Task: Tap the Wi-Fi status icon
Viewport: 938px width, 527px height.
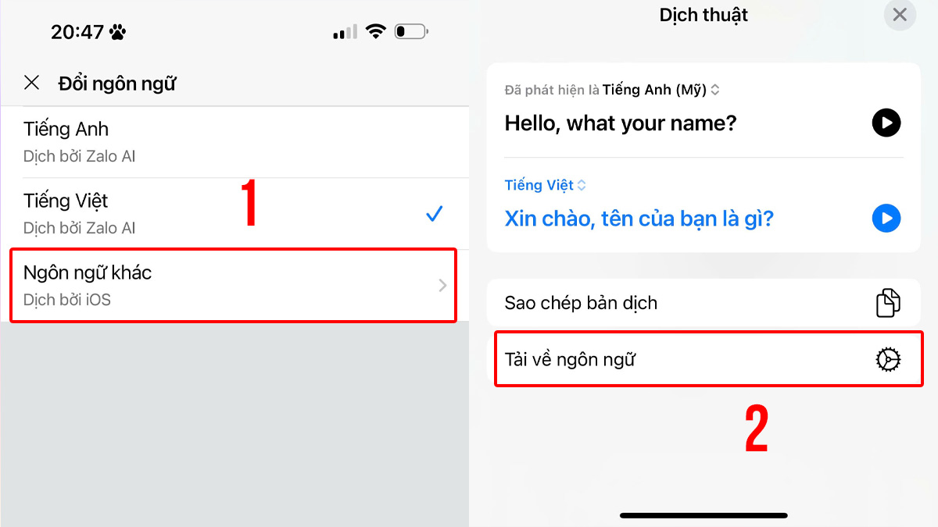Action: pos(376,32)
